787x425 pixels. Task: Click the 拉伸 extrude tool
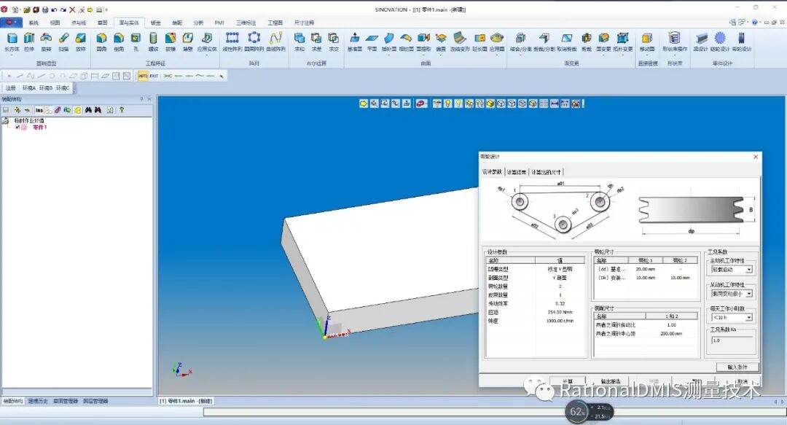coord(29,42)
